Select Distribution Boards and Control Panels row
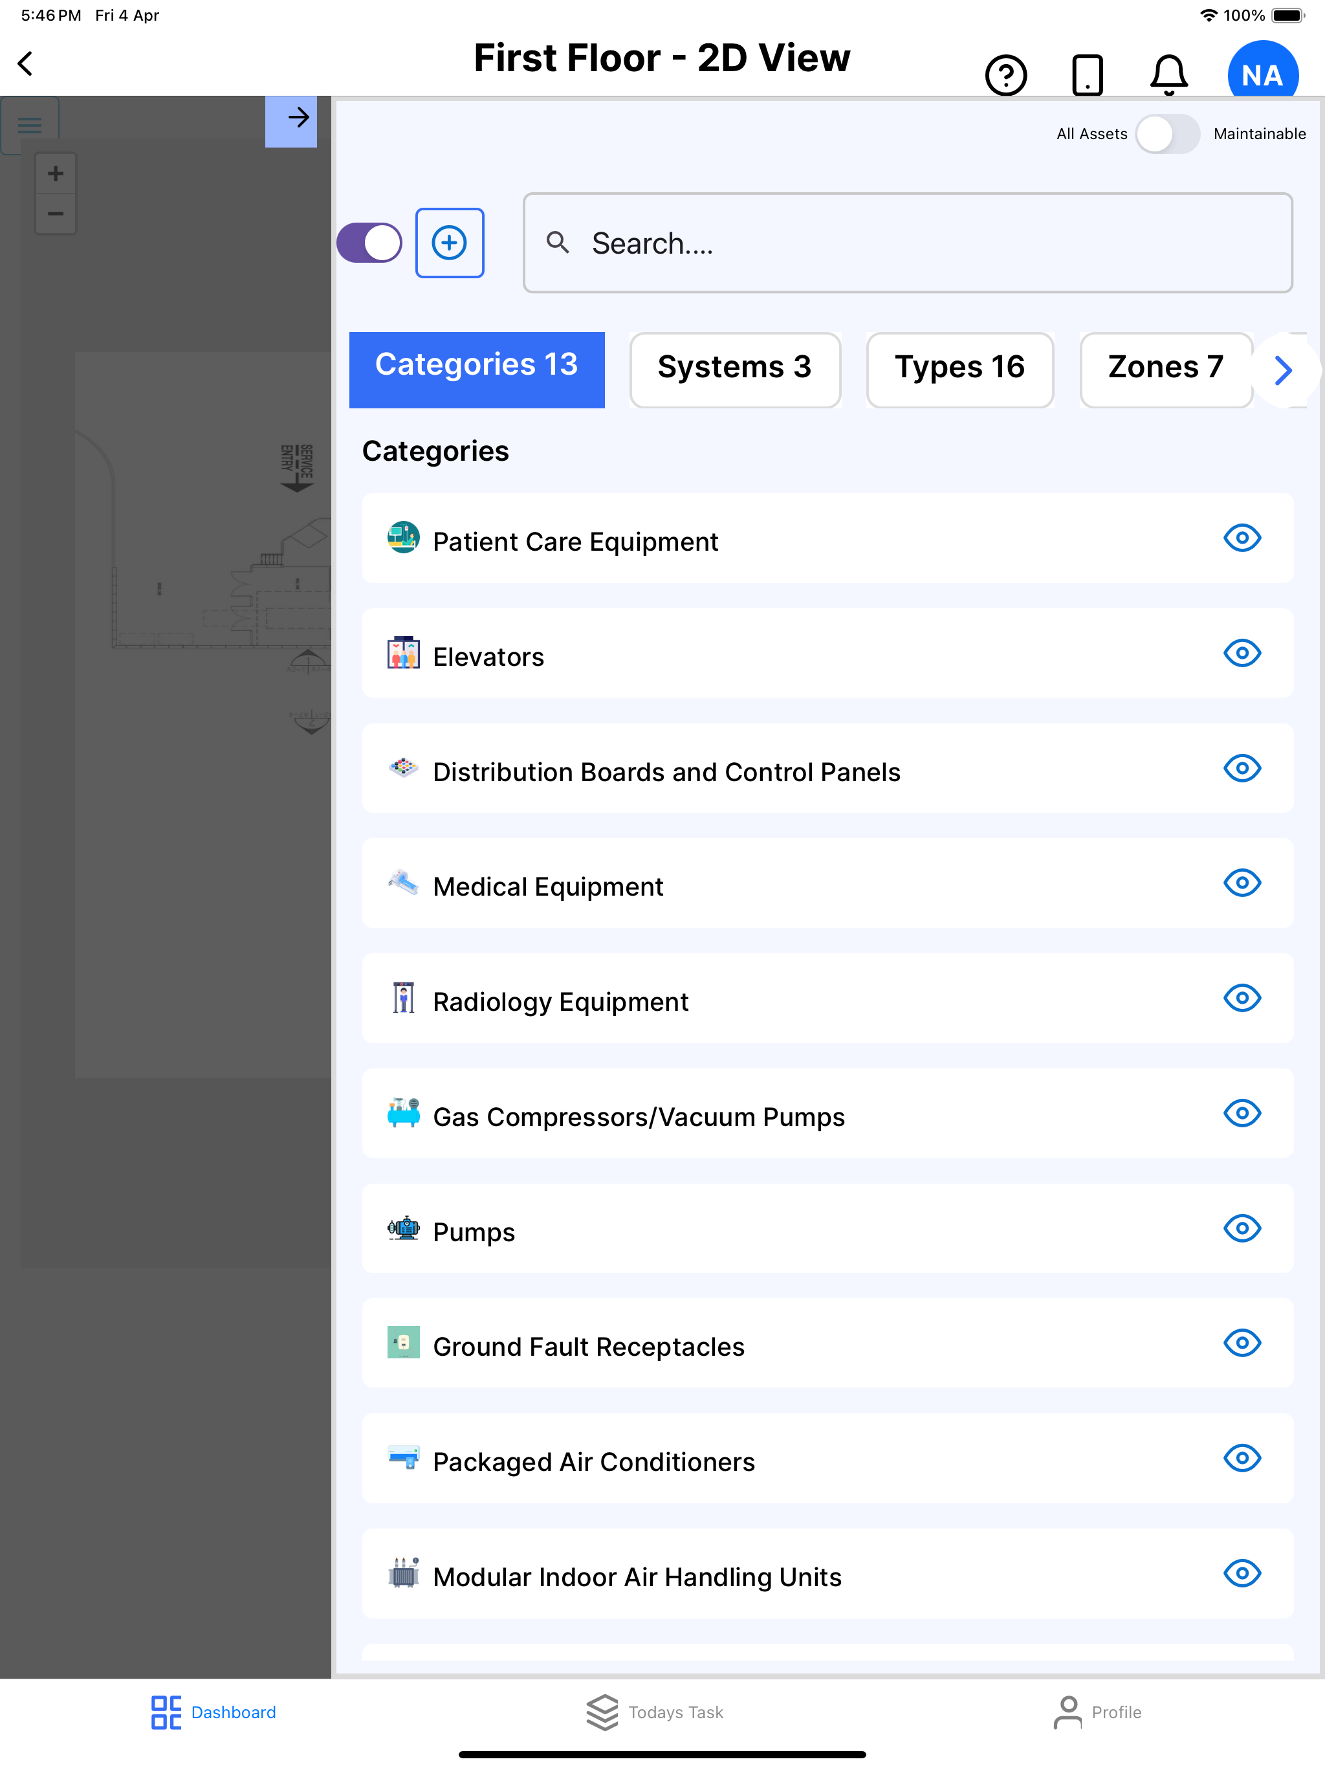 828,768
